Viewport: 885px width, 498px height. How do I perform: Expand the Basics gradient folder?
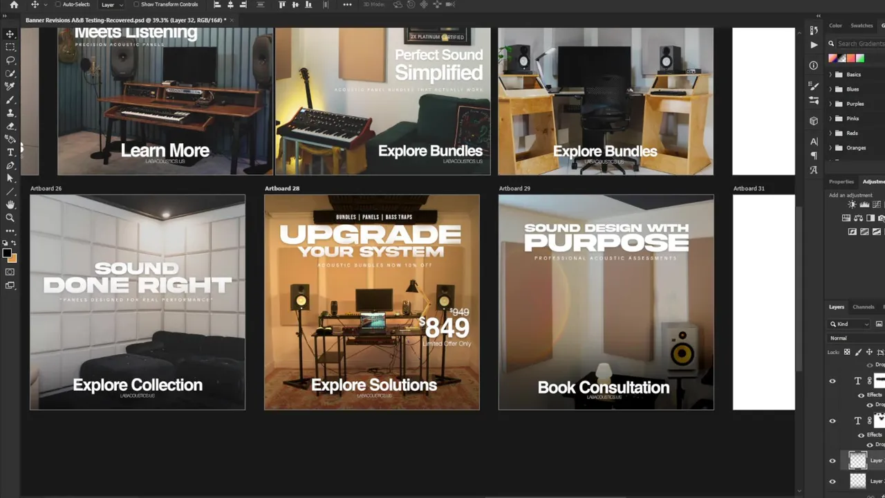pyautogui.click(x=830, y=75)
